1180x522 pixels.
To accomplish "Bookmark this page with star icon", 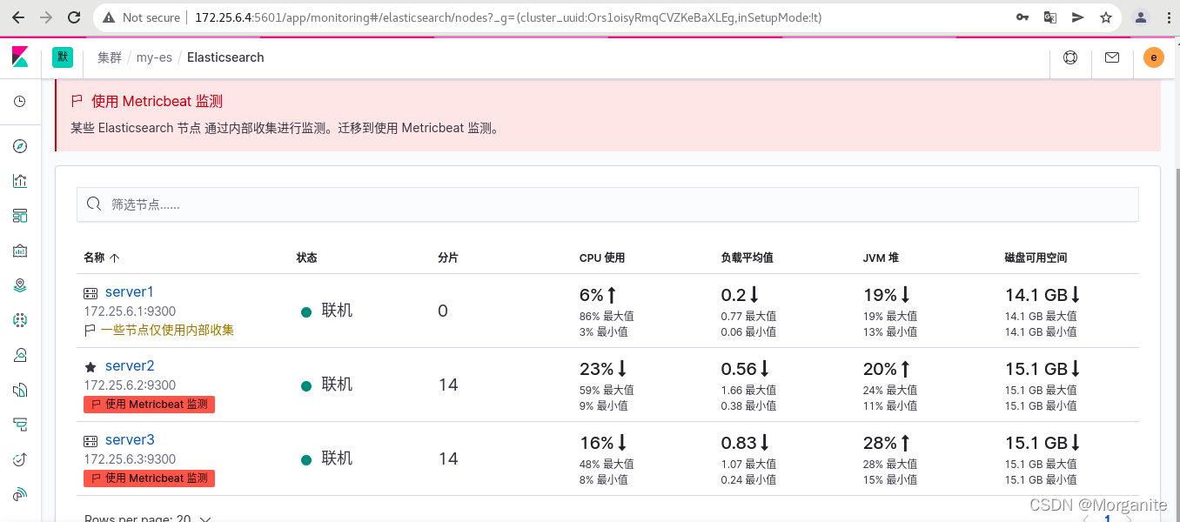I will 1106,17.
